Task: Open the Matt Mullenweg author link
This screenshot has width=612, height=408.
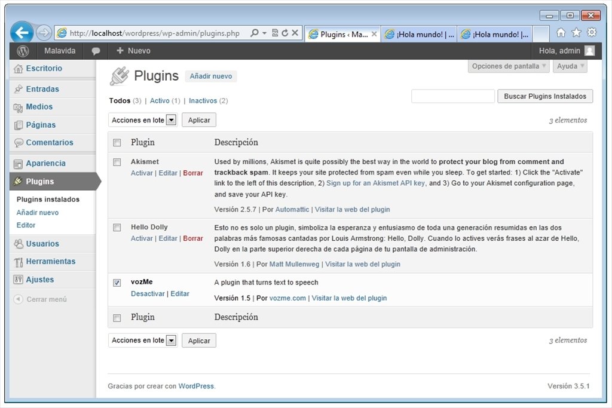Action: coord(294,264)
